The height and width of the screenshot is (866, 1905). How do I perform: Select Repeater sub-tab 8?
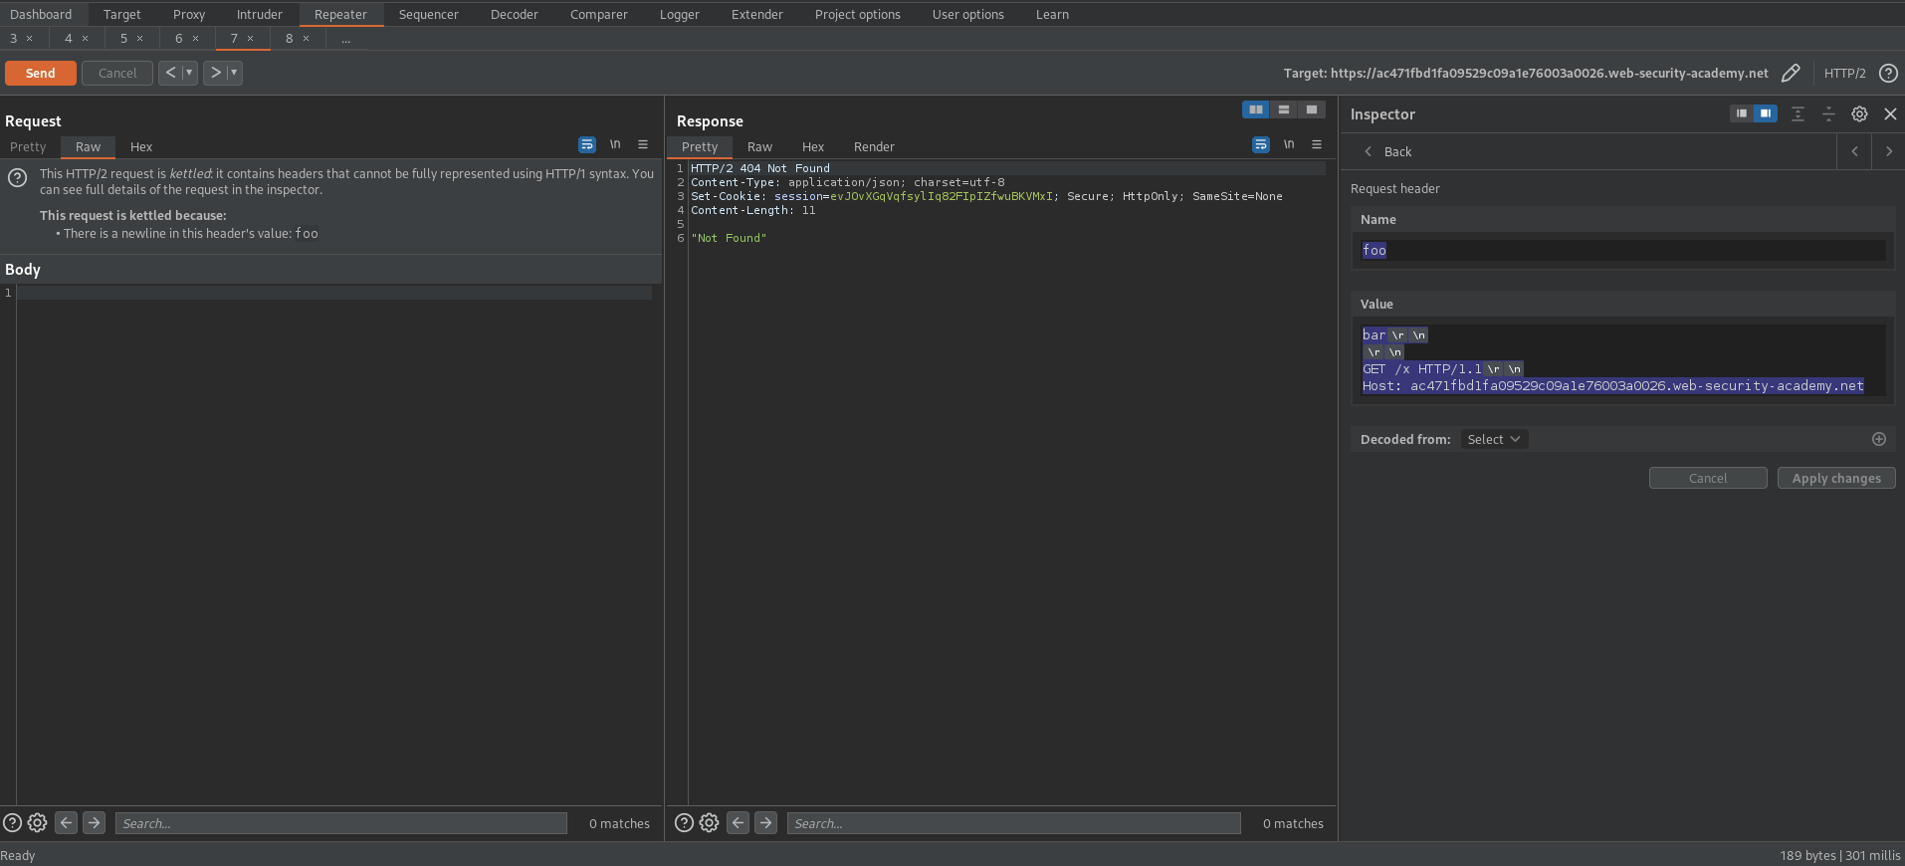(x=290, y=38)
